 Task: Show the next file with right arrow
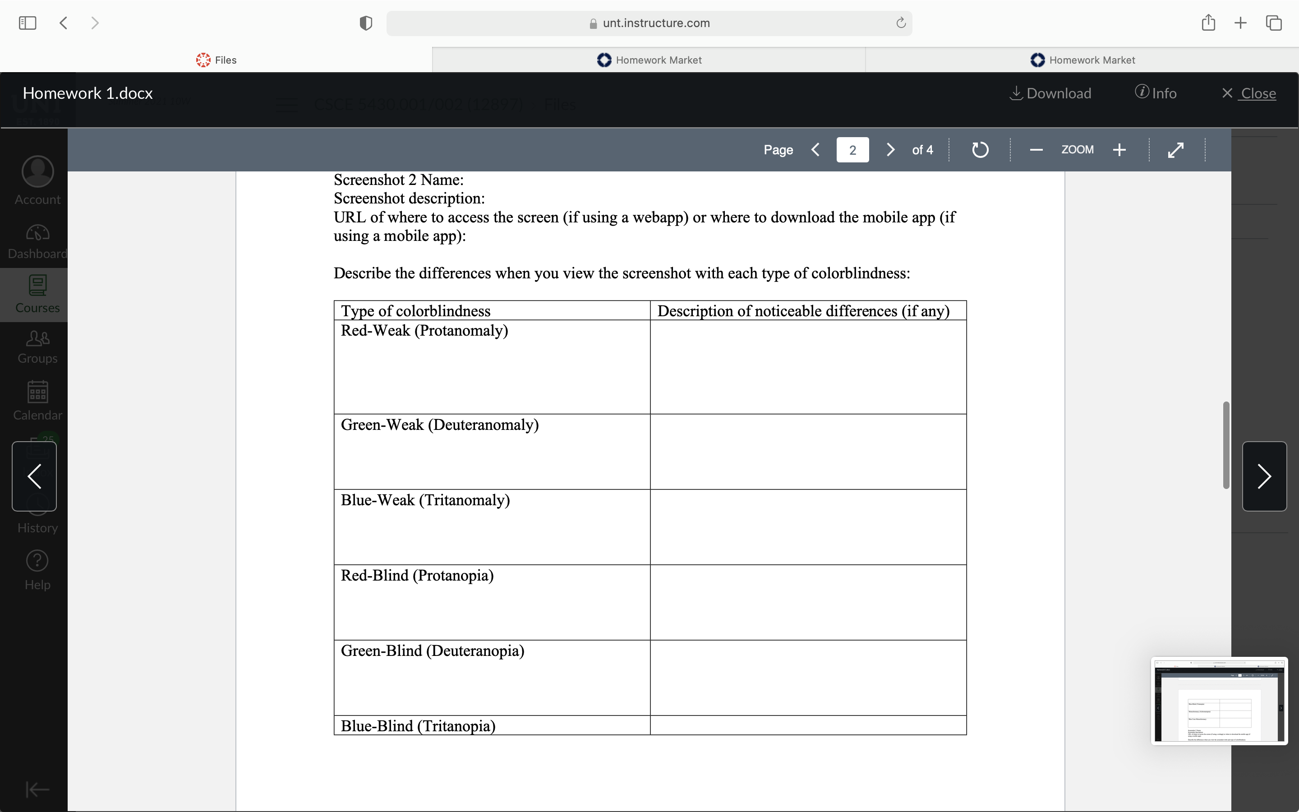[x=1264, y=476]
